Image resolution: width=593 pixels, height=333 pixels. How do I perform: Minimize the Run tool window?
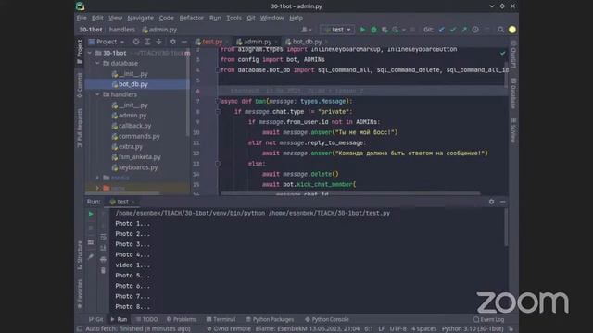click(502, 202)
